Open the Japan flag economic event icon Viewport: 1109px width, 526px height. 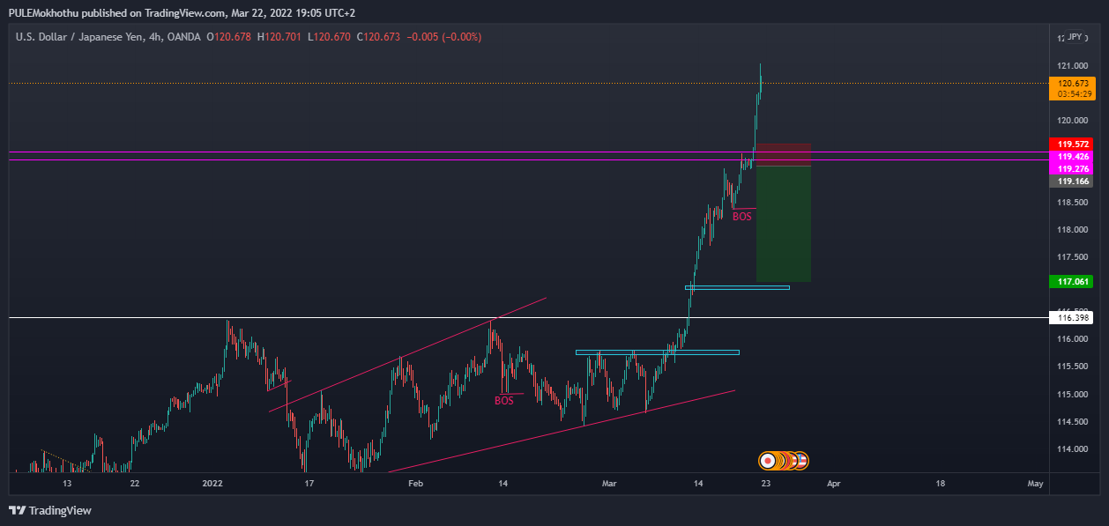[x=768, y=461]
